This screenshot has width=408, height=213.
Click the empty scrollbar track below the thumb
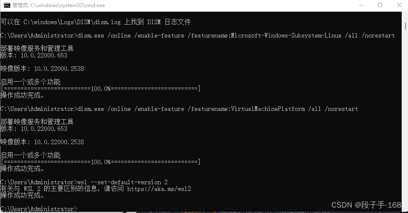[x=405, y=119]
